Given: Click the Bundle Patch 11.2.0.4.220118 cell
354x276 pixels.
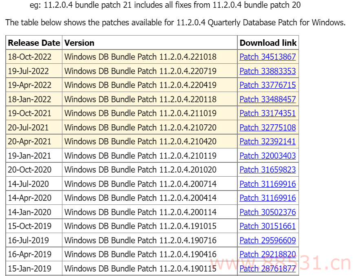Looking at the screenshot, I should 150,99.
